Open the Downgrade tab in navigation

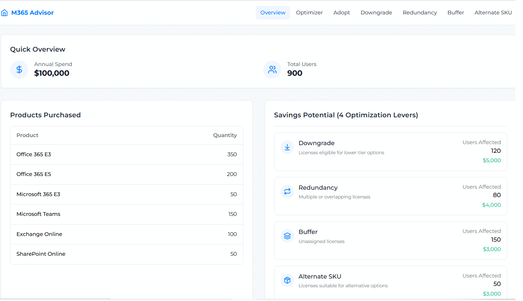click(x=376, y=13)
